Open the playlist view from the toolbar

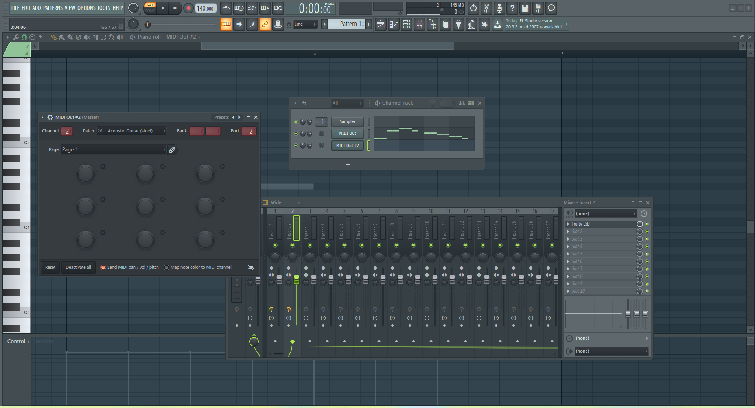click(x=381, y=24)
